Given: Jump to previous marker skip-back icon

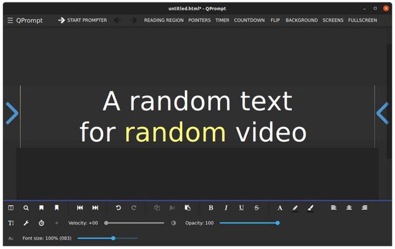Looking at the screenshot, I should [80, 208].
